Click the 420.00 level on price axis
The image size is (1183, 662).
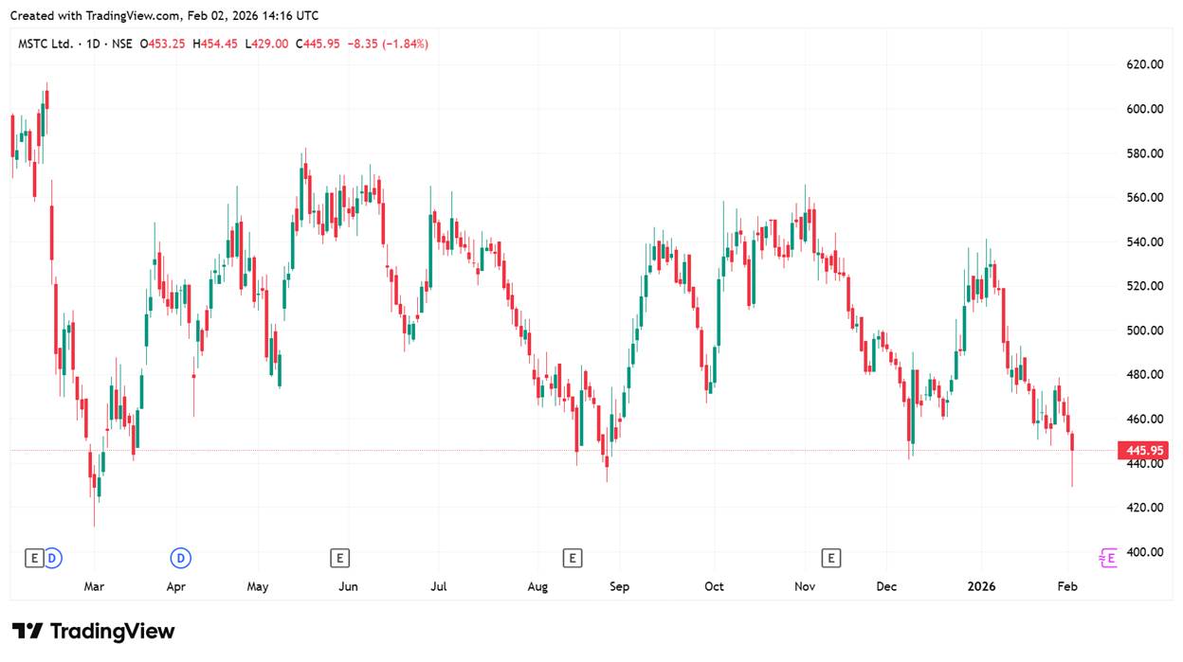pos(1144,508)
